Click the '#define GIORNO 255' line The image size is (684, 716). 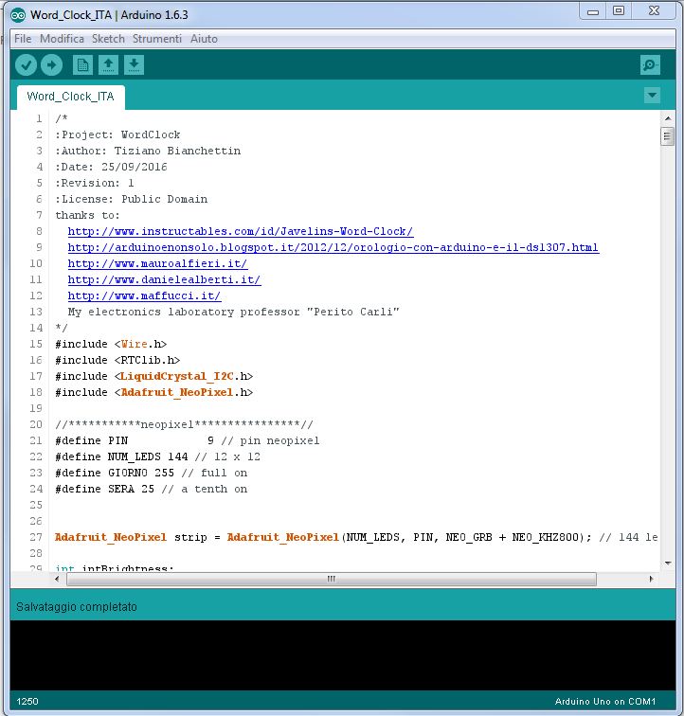point(152,474)
